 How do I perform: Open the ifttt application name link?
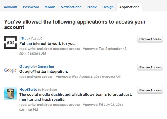[22, 38]
